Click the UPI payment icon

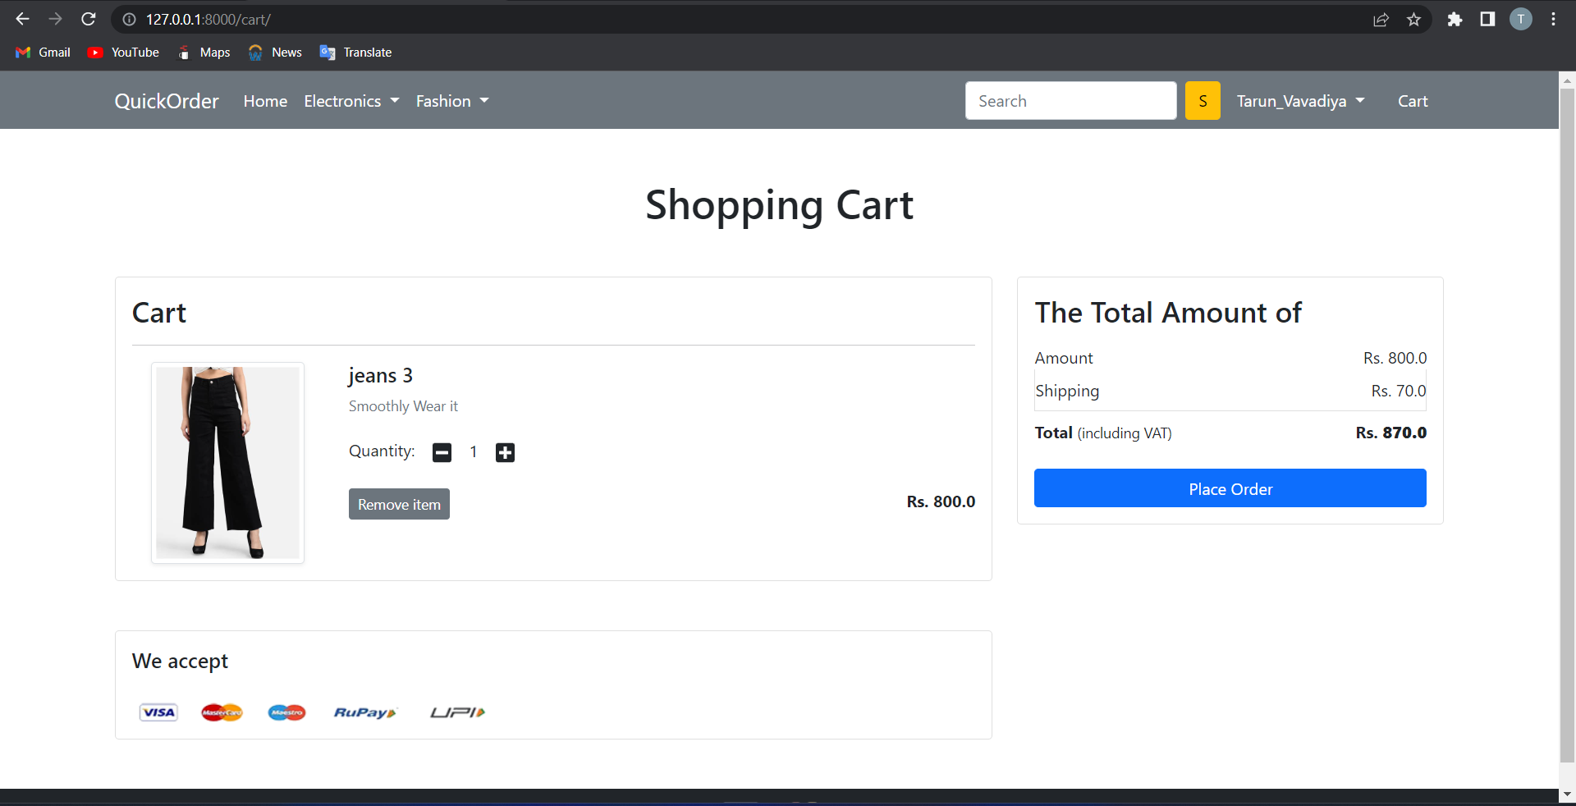(456, 712)
